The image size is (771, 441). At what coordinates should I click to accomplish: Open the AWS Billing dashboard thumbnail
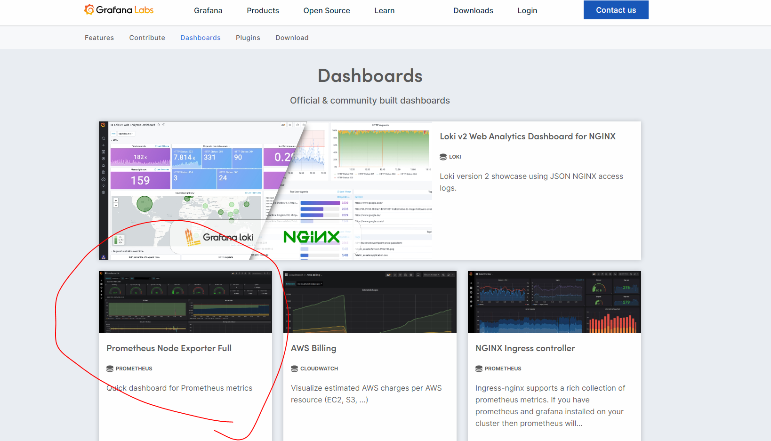370,302
